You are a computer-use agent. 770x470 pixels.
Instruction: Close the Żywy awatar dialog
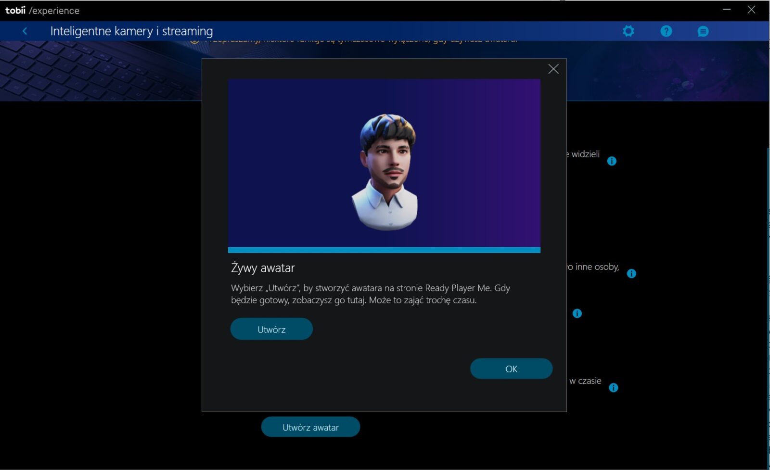click(553, 69)
